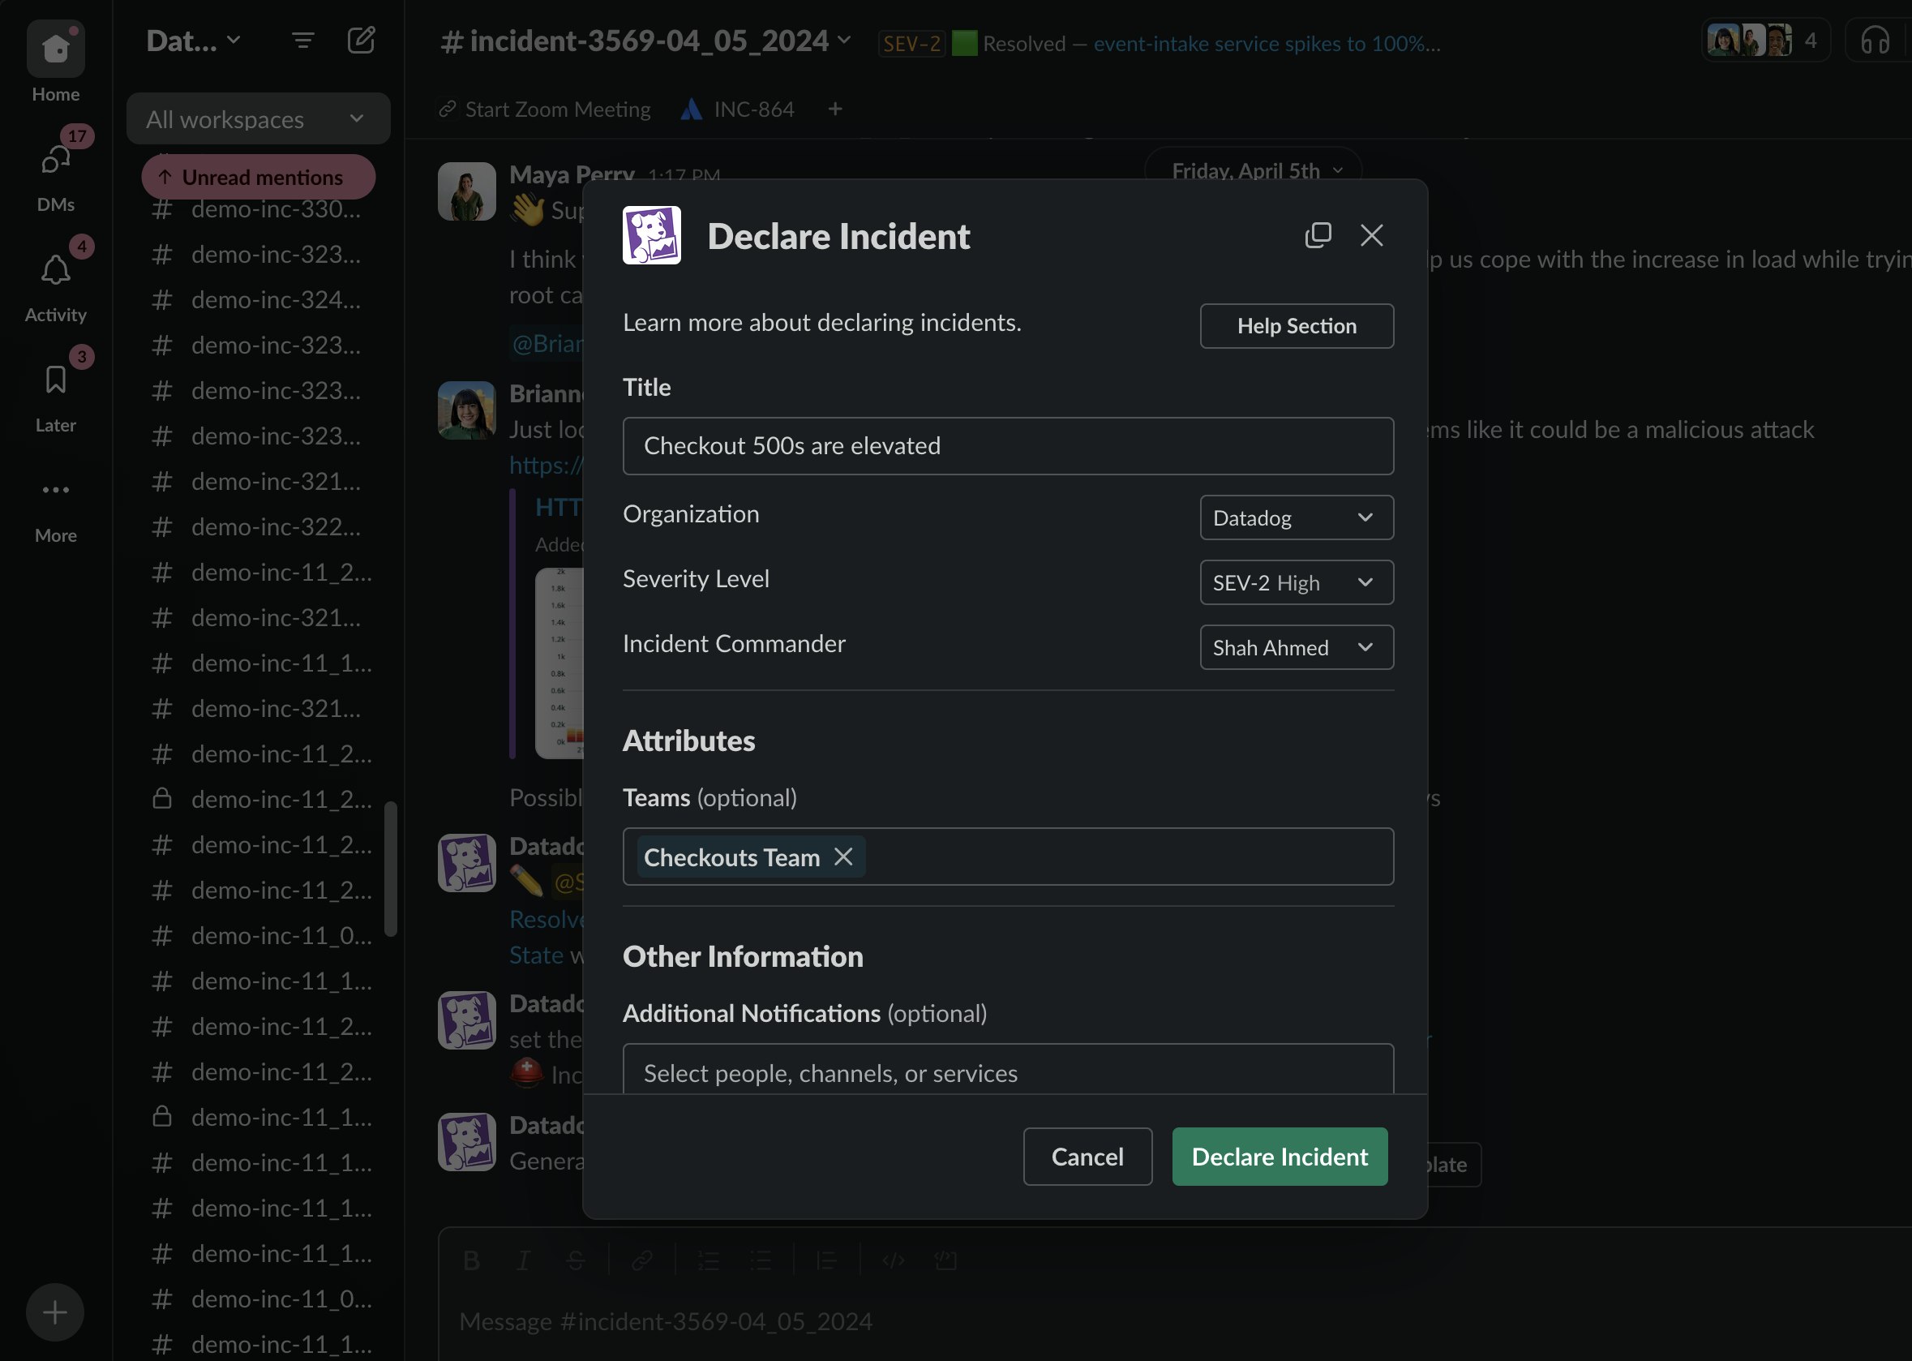Image resolution: width=1912 pixels, height=1361 pixels.
Task: Open modal in new window icon
Action: coord(1318,235)
